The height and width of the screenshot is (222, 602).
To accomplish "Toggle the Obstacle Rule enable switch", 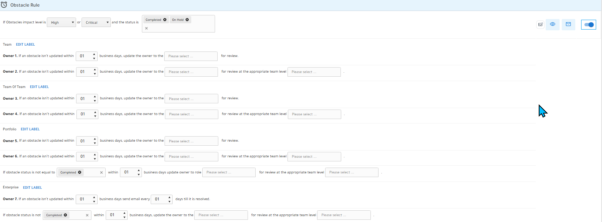I will coord(588,25).
